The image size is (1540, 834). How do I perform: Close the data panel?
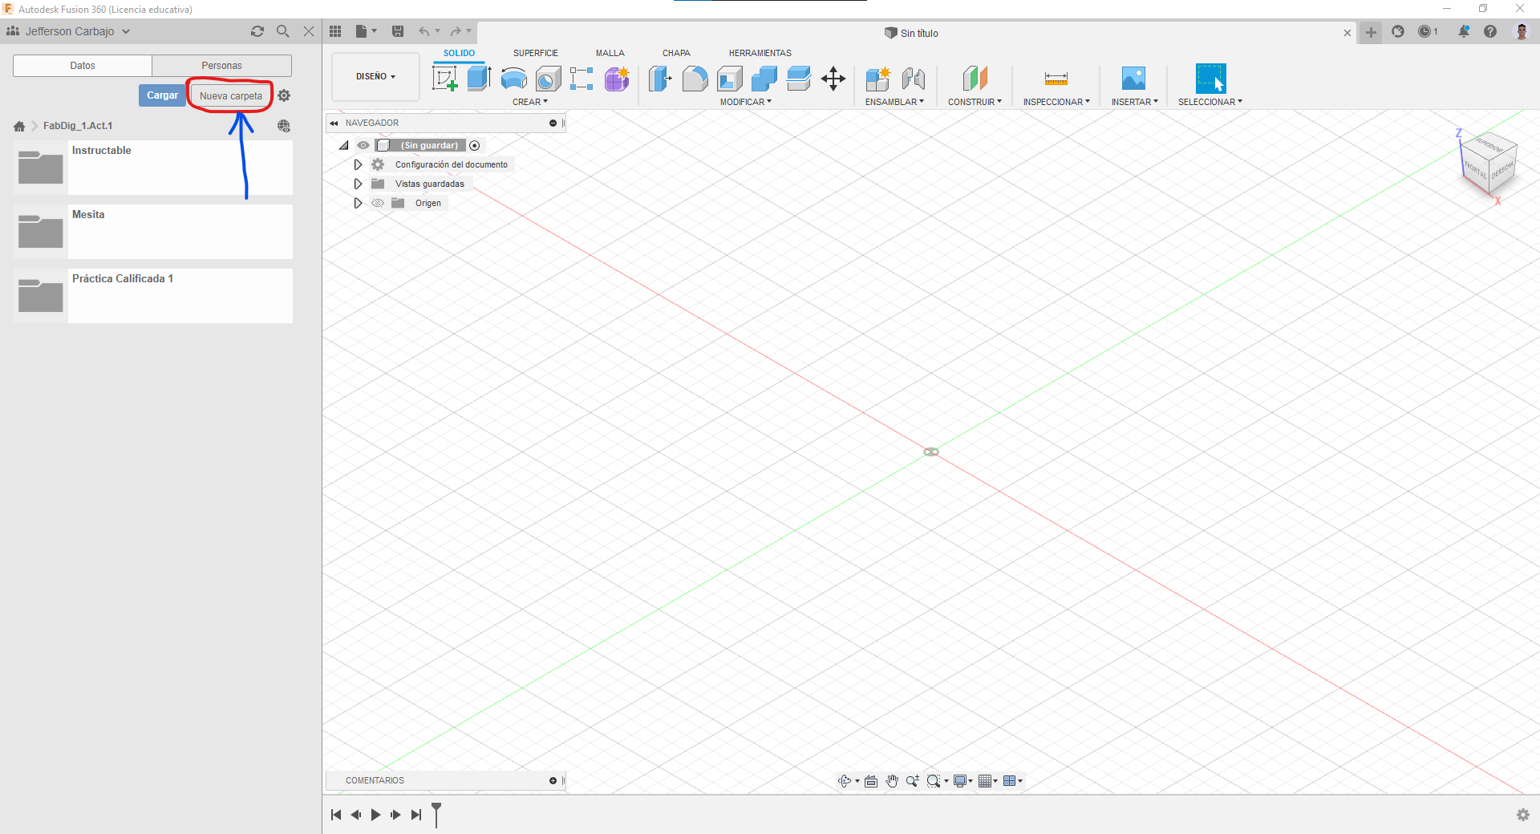308,31
